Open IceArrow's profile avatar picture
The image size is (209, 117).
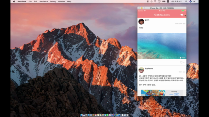141,70
